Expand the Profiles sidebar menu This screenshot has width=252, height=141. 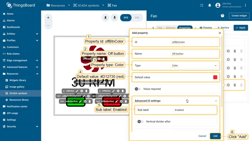point(37,40)
